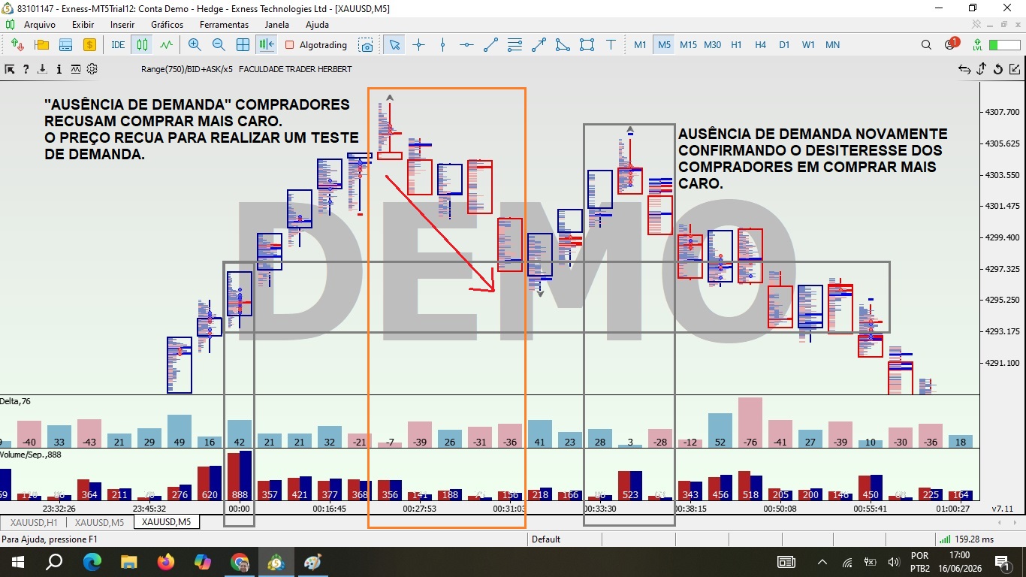Toggle chart auto-shift to right edge
Image resolution: width=1026 pixels, height=577 pixels.
tap(267, 45)
